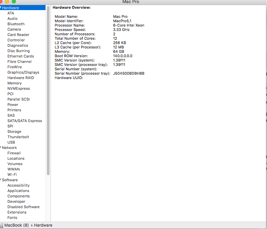Screen dimensions: 267x229
Task: Select FireWire in the sidebar
Action: (14, 67)
